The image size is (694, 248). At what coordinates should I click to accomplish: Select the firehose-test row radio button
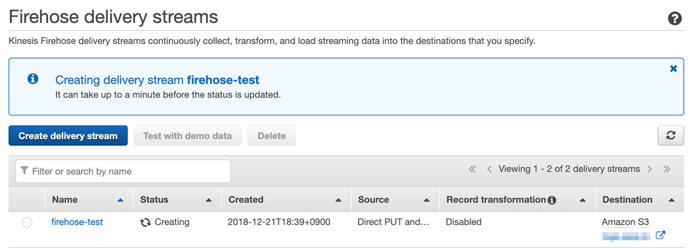tap(27, 222)
